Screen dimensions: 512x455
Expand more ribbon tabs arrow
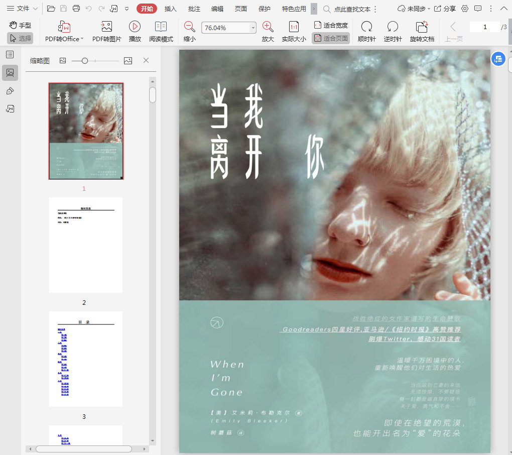pos(314,9)
